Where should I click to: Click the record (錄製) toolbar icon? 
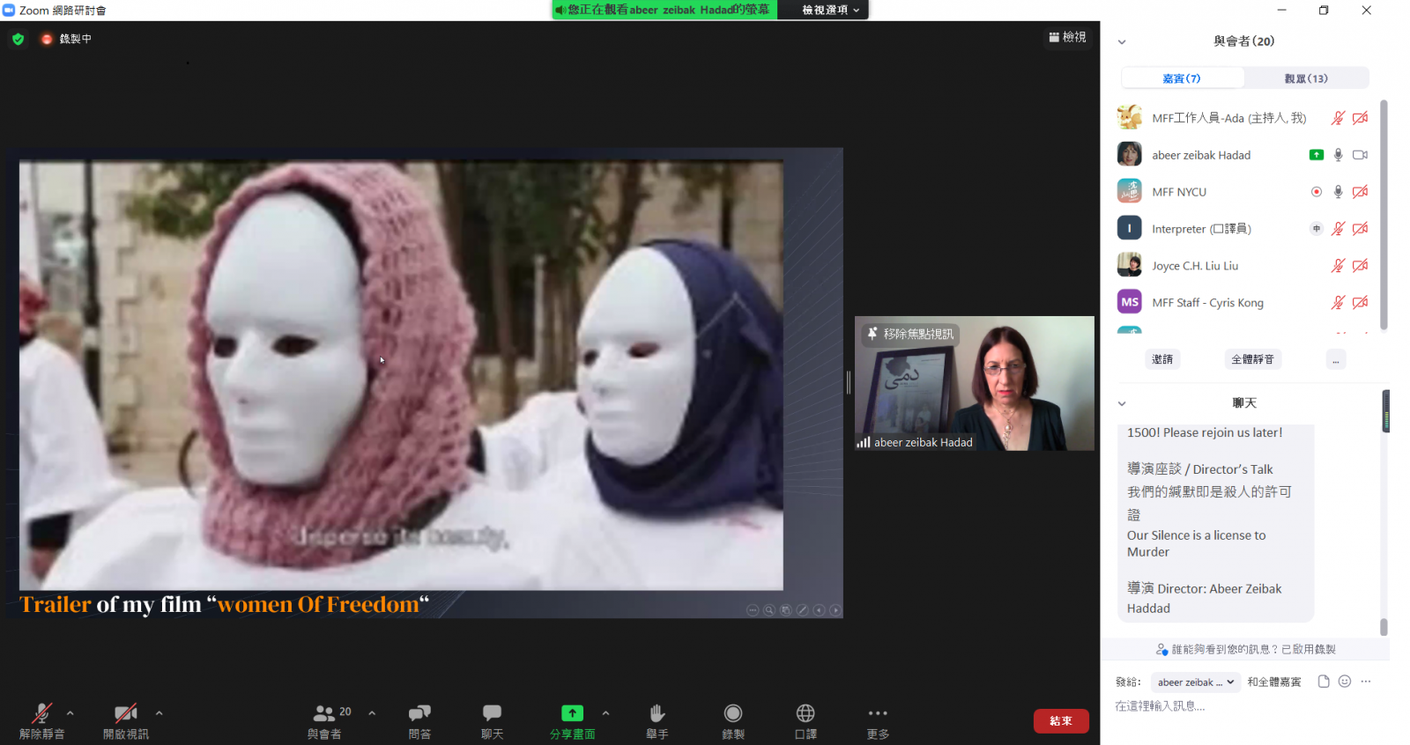pos(732,713)
